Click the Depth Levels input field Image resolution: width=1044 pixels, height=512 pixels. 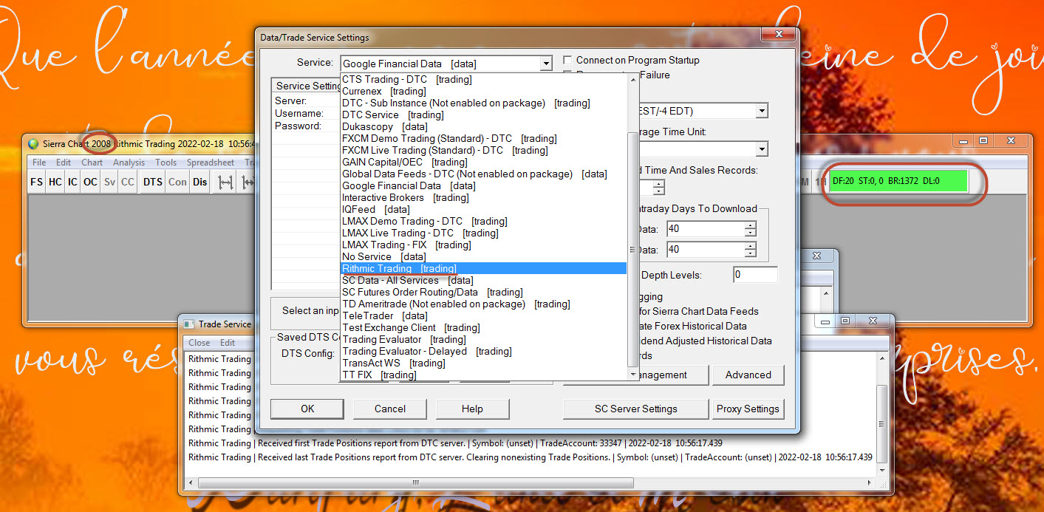[755, 275]
